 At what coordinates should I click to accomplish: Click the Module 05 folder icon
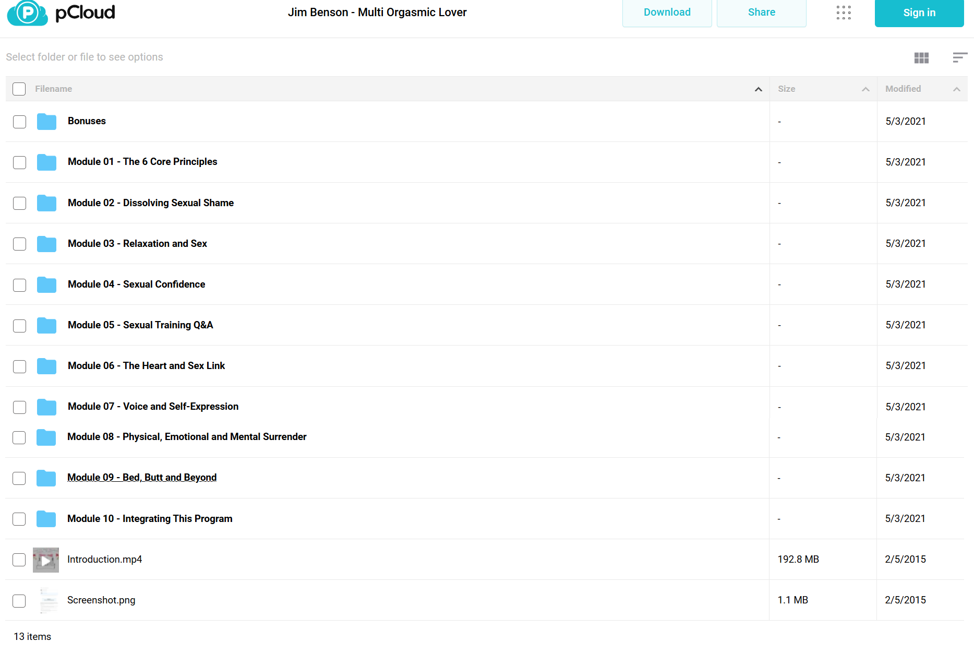(x=46, y=325)
